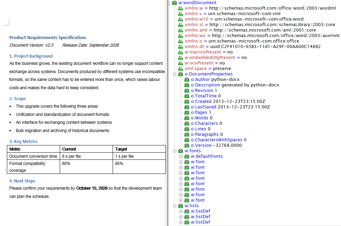This screenshot has width=341, height=226.
Task: Click the o:Words element icon
Action: coord(187,118)
